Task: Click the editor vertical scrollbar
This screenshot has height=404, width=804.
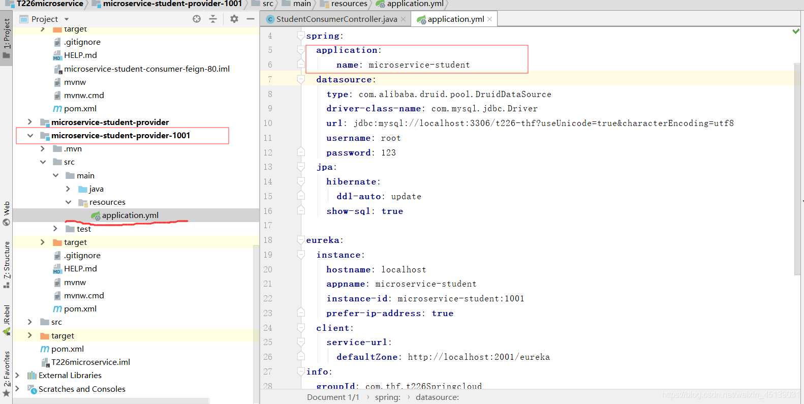Action: point(797,169)
